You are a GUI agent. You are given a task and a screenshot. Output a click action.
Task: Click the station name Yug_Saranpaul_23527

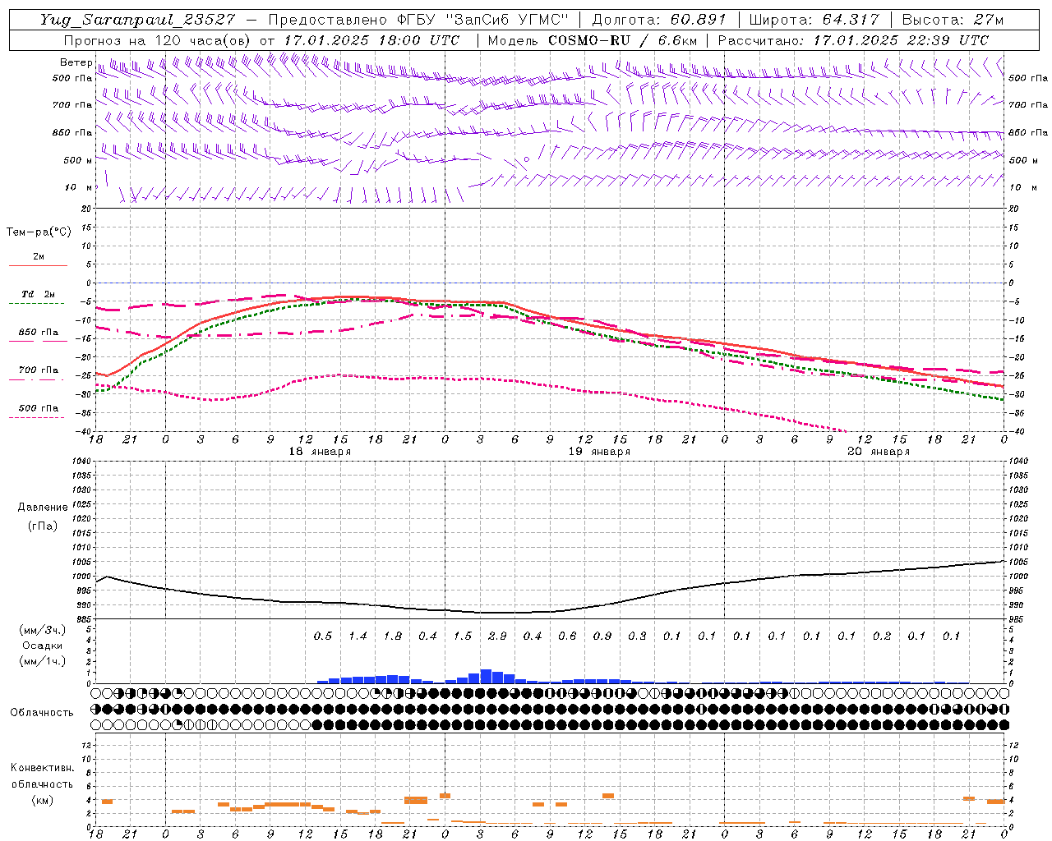coord(138,20)
